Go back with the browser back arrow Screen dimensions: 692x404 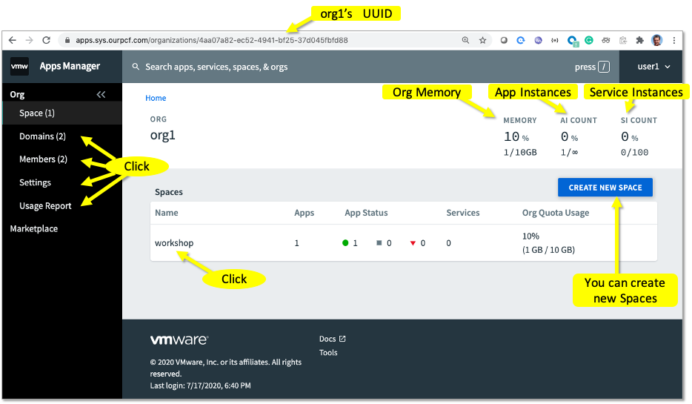(x=13, y=40)
